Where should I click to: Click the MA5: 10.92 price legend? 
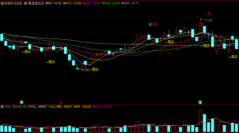click(x=54, y=3)
